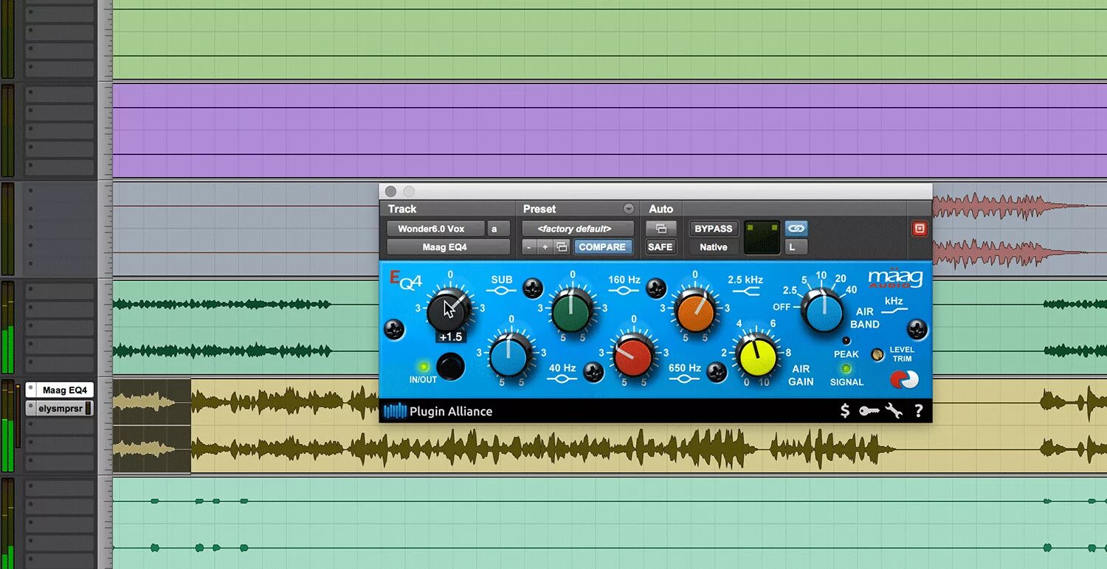Click the +1.5 value tooltip
This screenshot has width=1107, height=569.
click(450, 337)
